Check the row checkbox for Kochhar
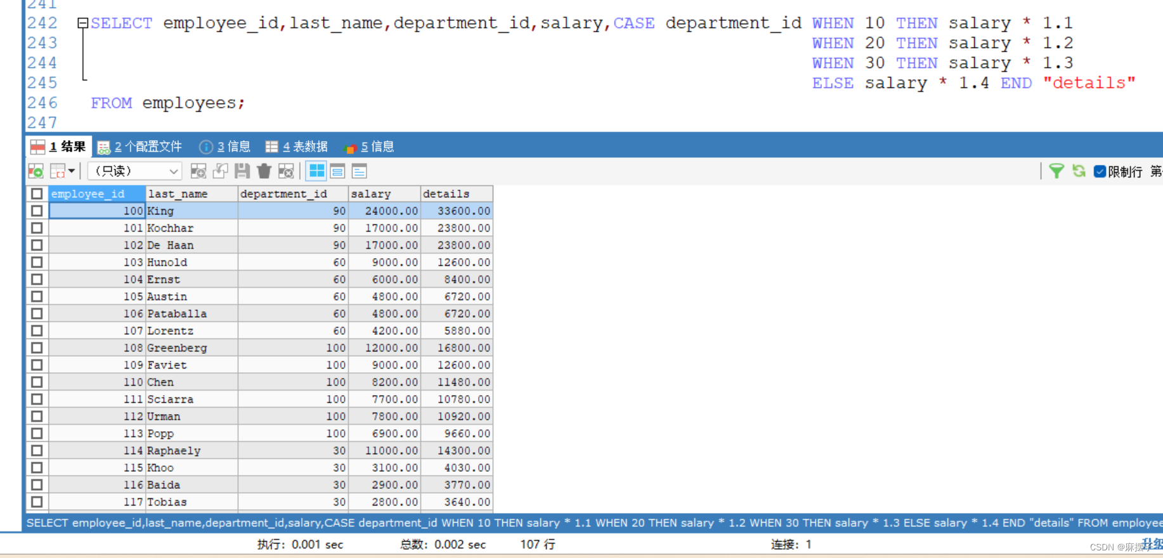Screen dimensions: 1163x558 point(37,228)
